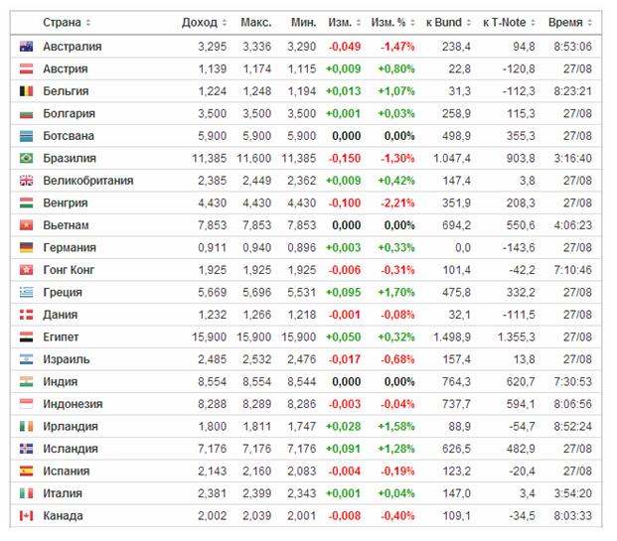Click the Greece flag icon
Image resolution: width=617 pixels, height=541 pixels.
pos(27,293)
